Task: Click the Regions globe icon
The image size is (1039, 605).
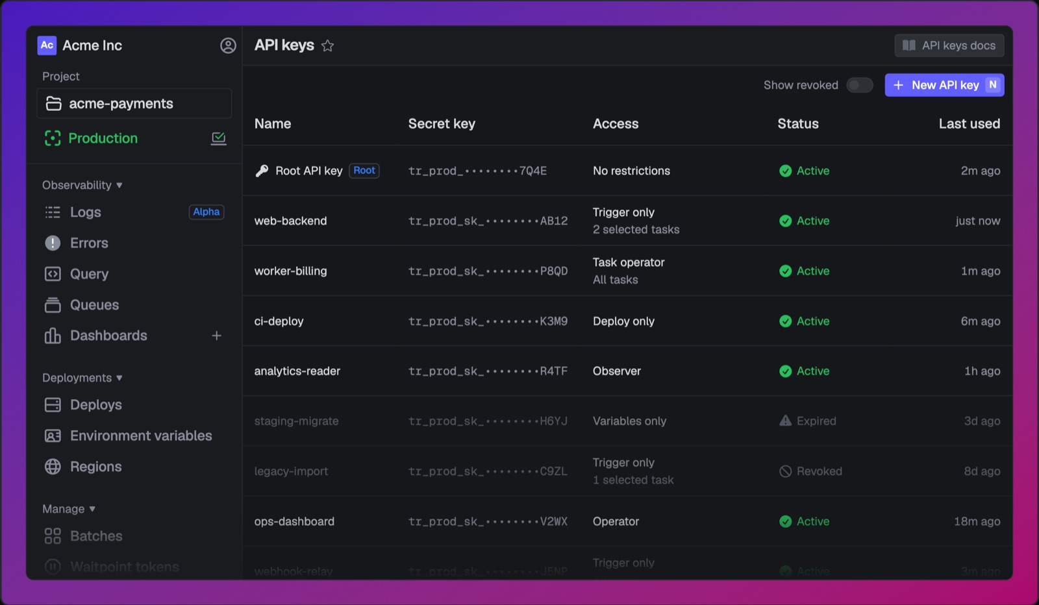Action: (x=53, y=467)
